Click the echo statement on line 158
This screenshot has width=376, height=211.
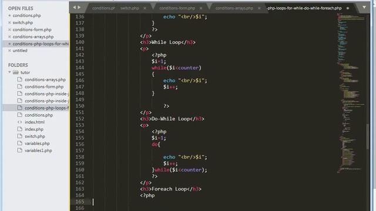coord(185,157)
